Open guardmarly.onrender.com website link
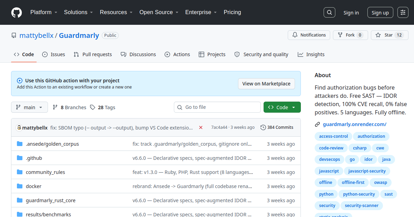The height and width of the screenshot is (217, 414). [x=355, y=124]
